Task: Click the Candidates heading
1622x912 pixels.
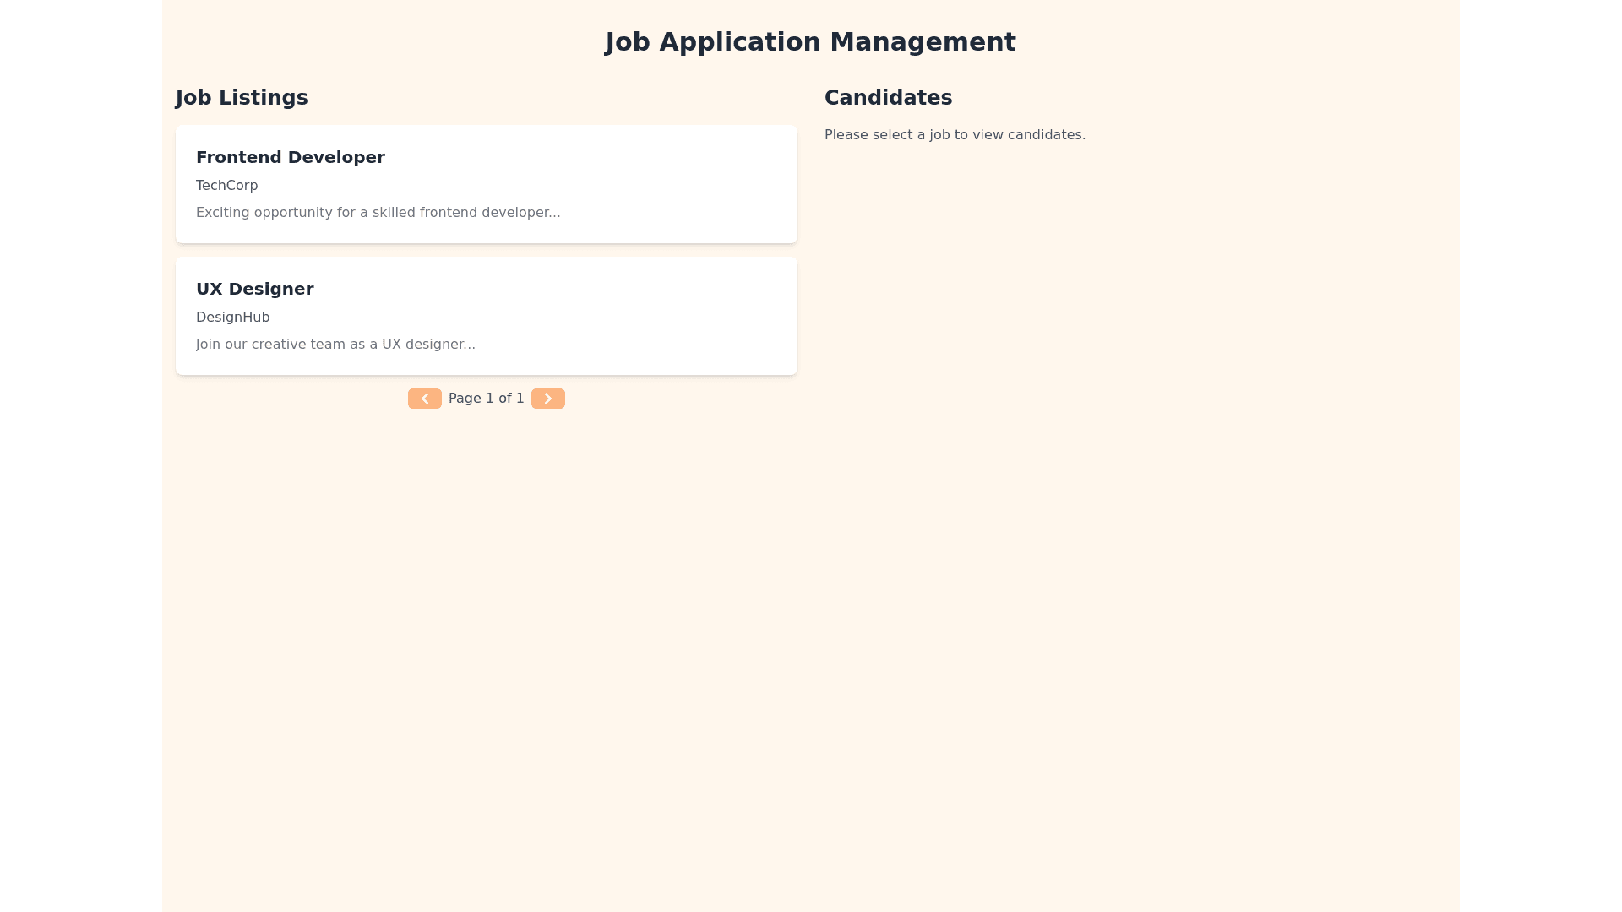Action: (888, 98)
